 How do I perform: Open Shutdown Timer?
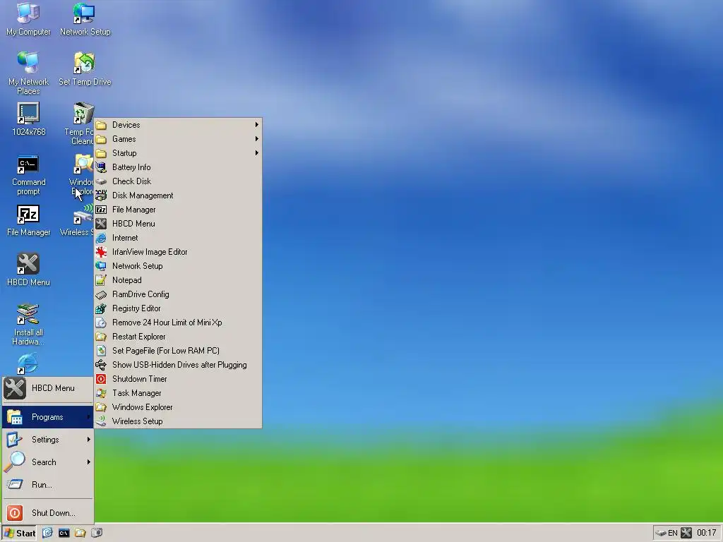178,379
